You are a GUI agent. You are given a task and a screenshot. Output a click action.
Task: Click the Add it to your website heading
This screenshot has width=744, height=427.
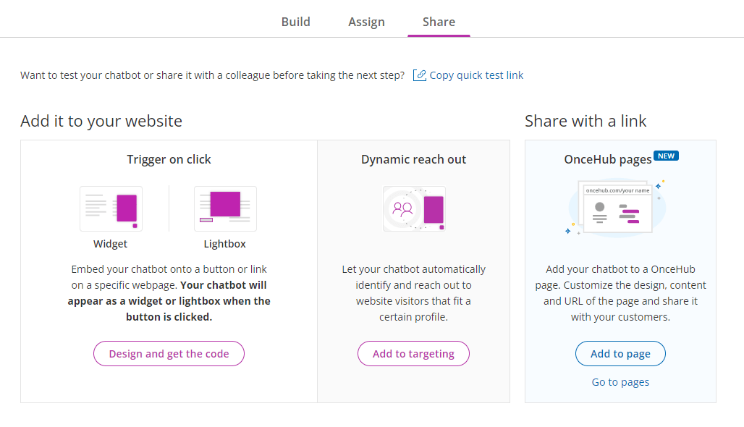pyautogui.click(x=101, y=121)
